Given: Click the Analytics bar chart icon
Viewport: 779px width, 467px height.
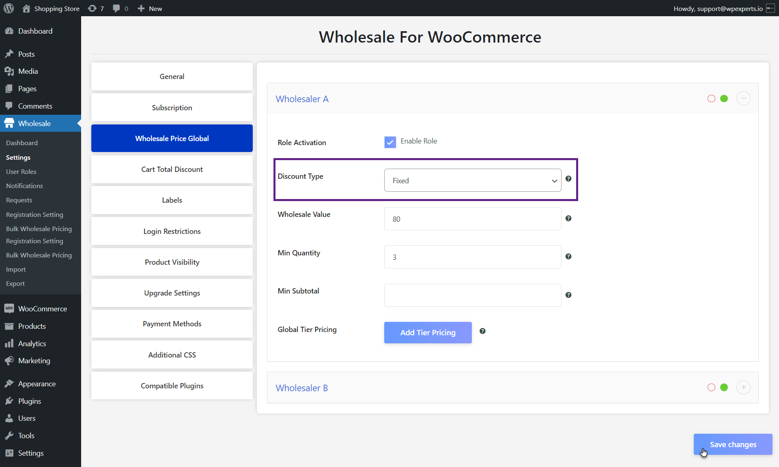Looking at the screenshot, I should [9, 344].
